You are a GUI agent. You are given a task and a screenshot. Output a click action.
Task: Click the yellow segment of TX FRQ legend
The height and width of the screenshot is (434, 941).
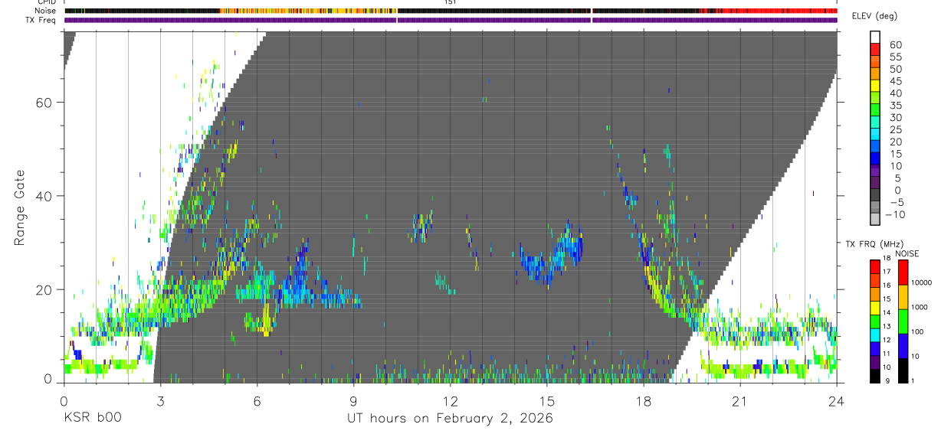coord(874,308)
